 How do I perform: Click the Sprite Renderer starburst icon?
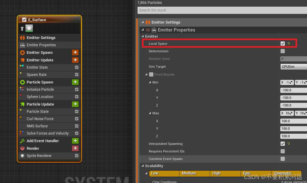[22, 156]
